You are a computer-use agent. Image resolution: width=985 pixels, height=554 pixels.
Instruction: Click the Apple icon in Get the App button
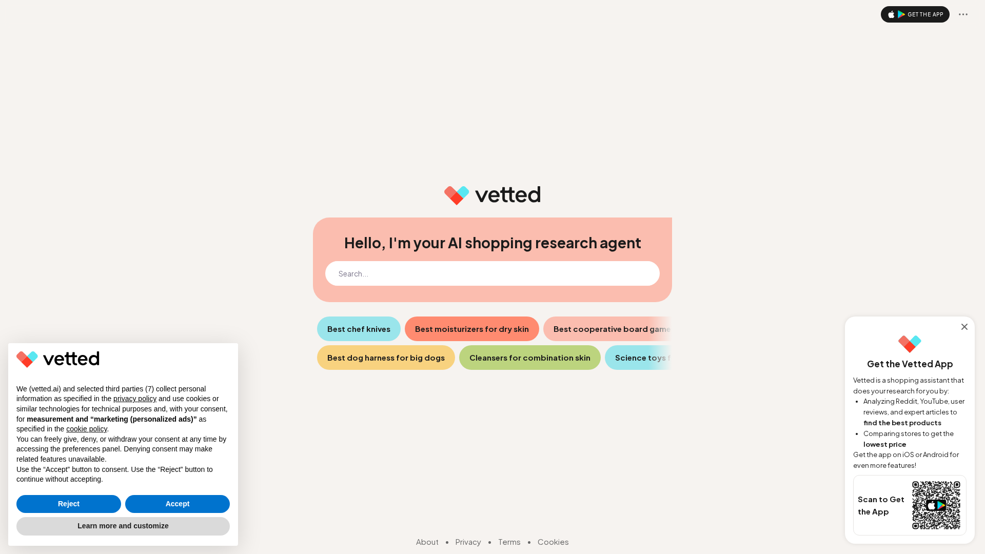point(892,14)
